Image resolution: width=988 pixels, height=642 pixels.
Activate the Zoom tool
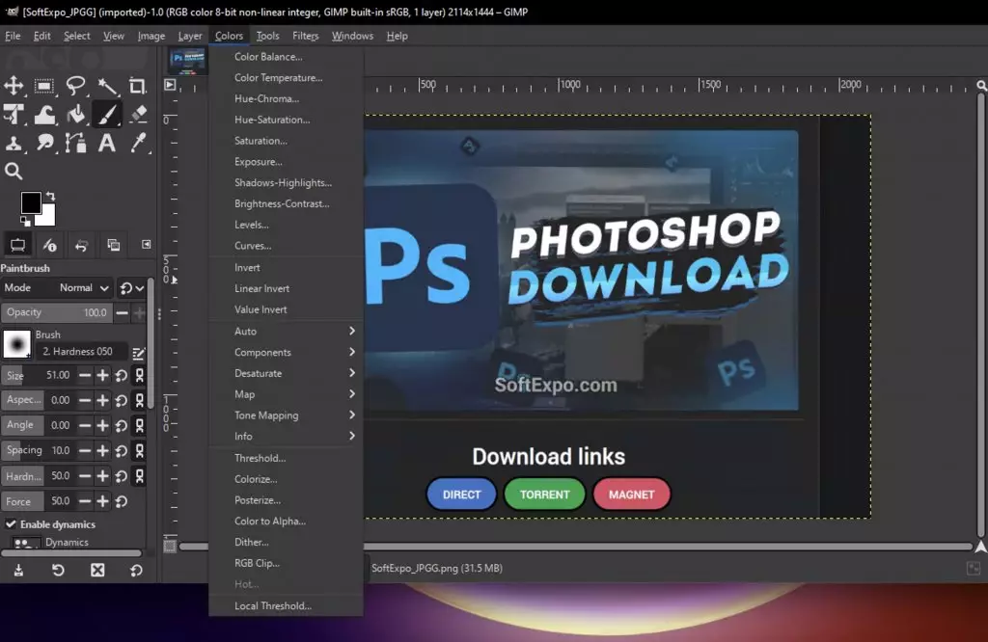(14, 171)
